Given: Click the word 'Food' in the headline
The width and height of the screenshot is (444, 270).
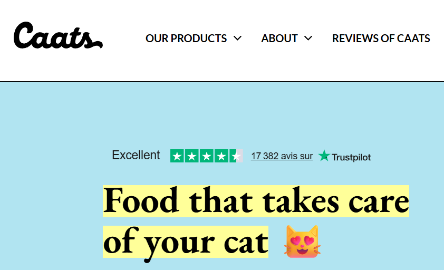Looking at the screenshot, I should [x=141, y=201].
